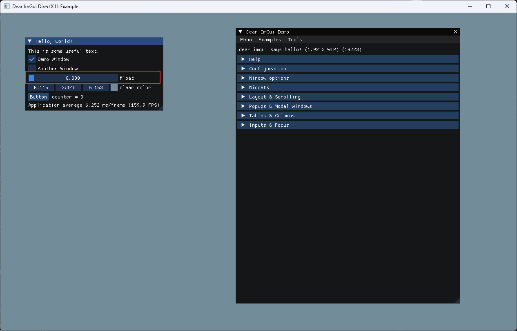Click the B:153 blue value field
Image resolution: width=517 pixels, height=331 pixels.
click(x=96, y=87)
